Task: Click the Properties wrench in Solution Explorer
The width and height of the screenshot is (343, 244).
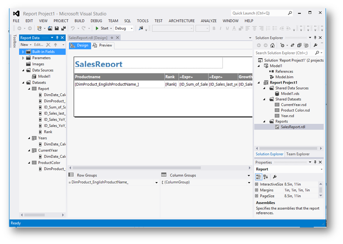Action: 315,45
